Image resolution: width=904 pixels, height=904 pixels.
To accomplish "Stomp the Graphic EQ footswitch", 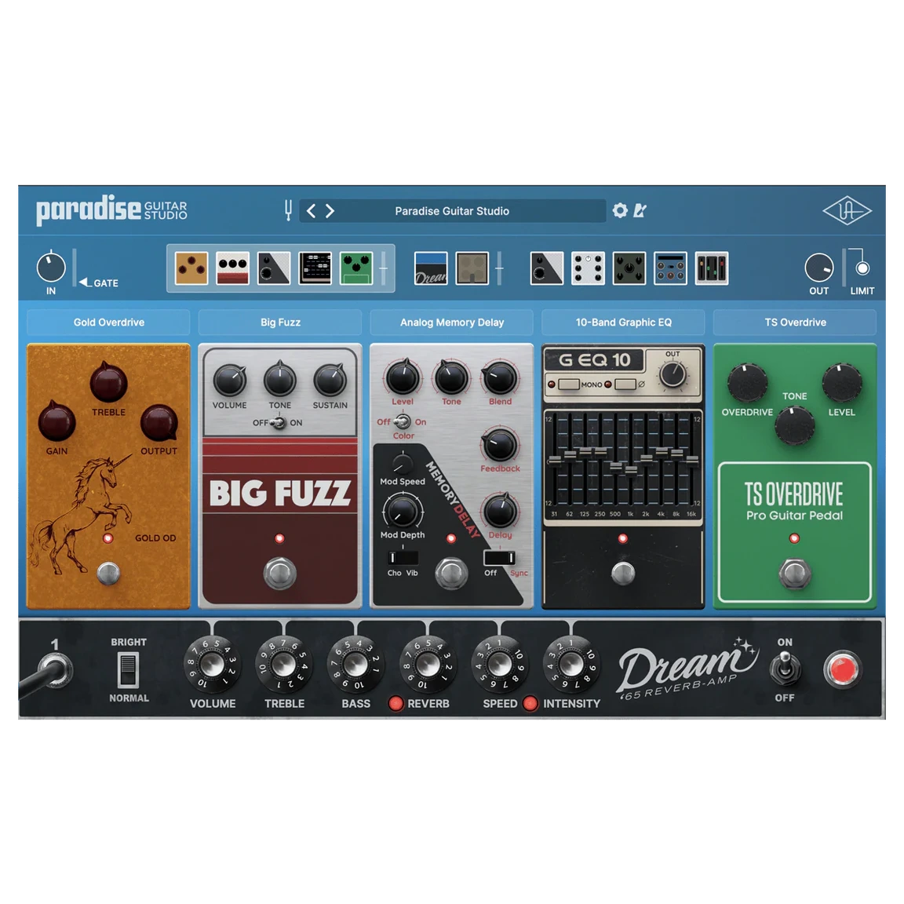I will point(622,574).
